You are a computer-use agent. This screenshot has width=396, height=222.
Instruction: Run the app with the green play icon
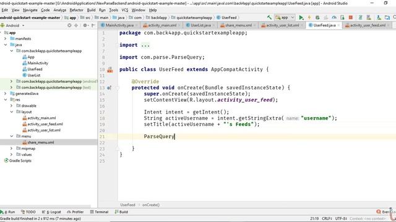coord(301,17)
